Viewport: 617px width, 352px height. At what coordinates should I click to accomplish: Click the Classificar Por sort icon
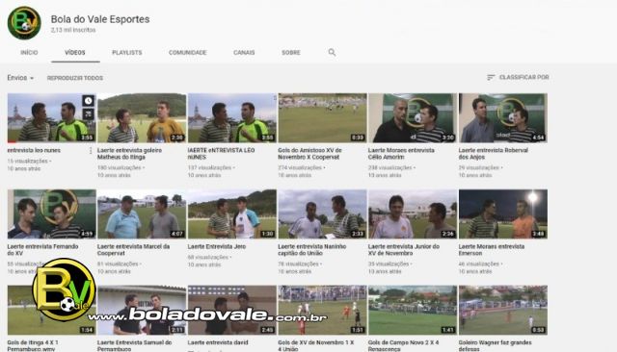(491, 77)
